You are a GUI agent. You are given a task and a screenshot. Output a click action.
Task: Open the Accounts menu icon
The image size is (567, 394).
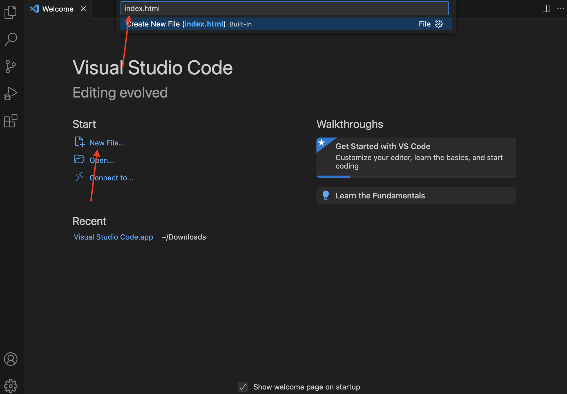[11, 359]
